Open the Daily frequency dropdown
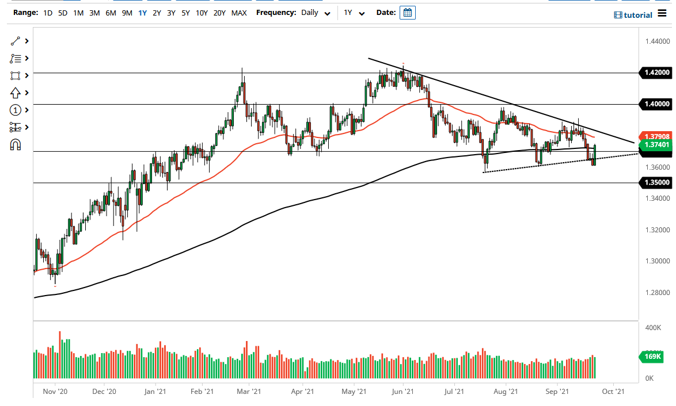Image resolution: width=676 pixels, height=406 pixels. (316, 12)
